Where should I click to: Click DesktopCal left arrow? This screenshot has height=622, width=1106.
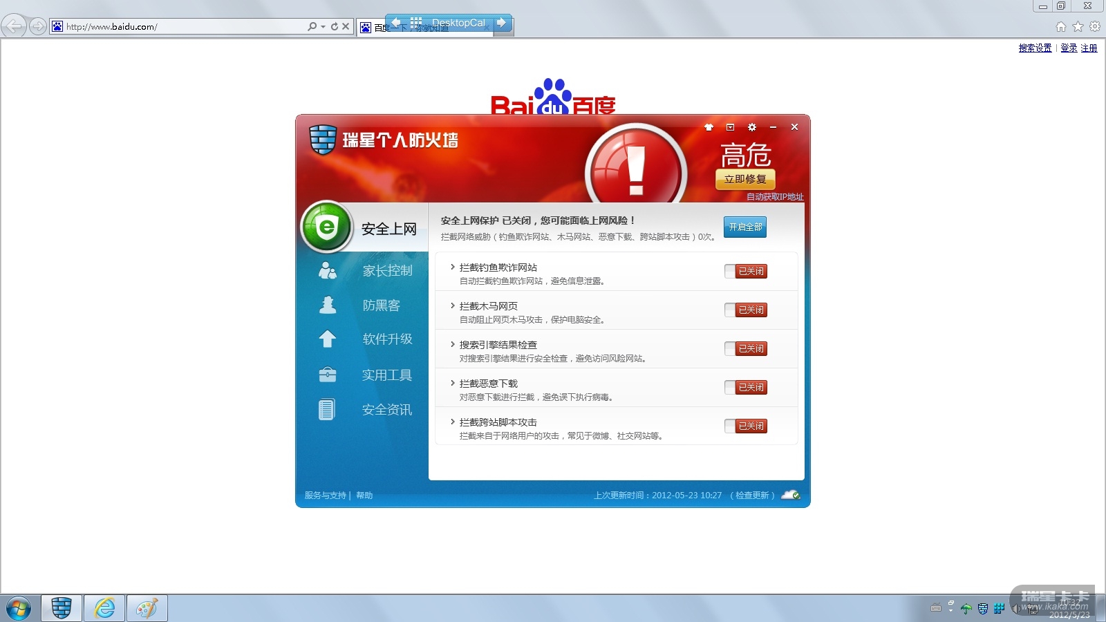coord(396,23)
